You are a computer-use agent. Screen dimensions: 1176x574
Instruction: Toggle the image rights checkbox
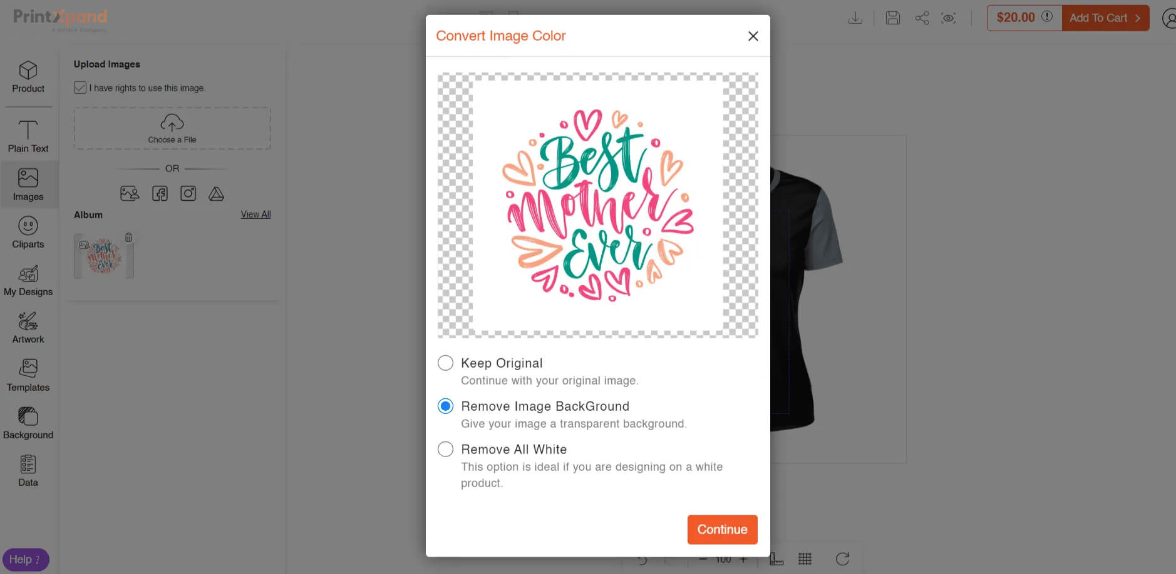click(80, 88)
